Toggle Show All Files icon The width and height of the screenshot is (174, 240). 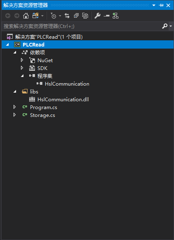(x=85, y=16)
